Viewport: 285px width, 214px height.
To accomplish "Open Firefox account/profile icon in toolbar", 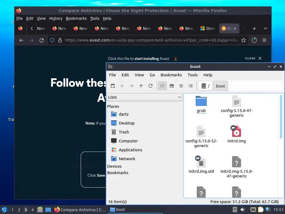I will tap(254, 40).
